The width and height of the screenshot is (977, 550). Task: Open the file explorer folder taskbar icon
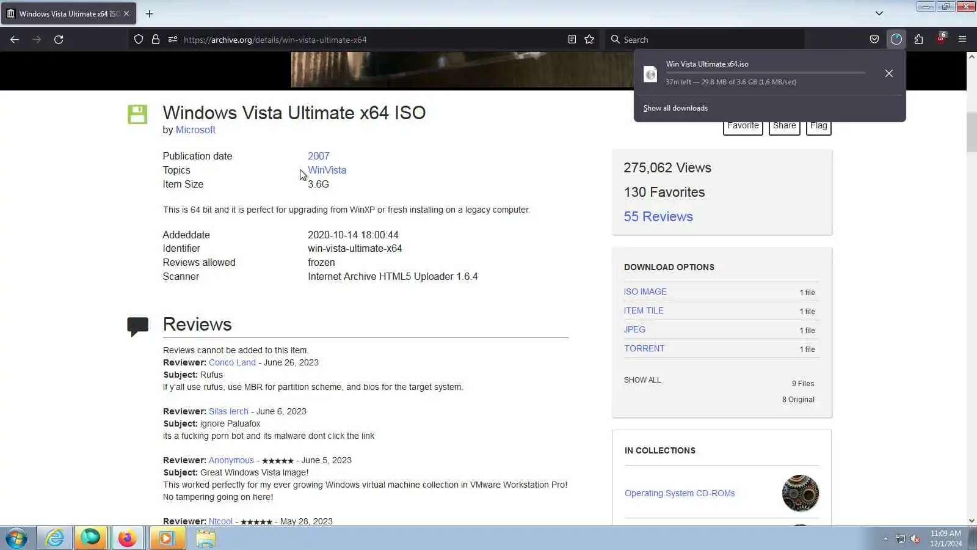206,538
